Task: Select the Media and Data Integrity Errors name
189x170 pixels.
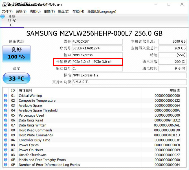Action: (x=42, y=160)
